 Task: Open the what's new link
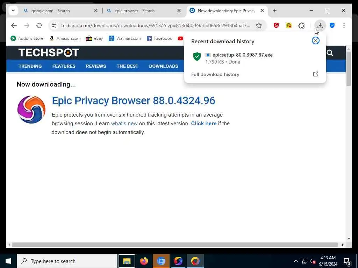(124, 124)
